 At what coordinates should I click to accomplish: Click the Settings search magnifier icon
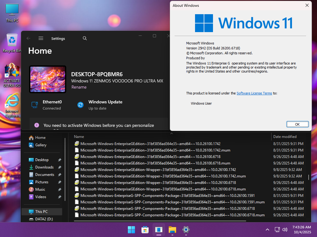(85, 38)
